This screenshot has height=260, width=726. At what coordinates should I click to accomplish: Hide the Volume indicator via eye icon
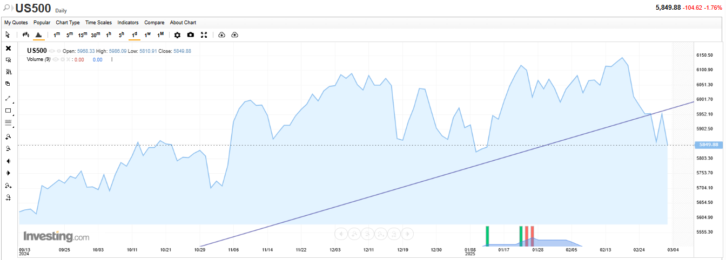point(56,59)
